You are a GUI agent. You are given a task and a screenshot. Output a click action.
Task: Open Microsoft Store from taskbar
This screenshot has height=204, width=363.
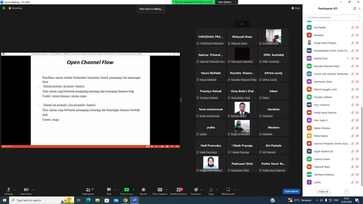click(107, 200)
